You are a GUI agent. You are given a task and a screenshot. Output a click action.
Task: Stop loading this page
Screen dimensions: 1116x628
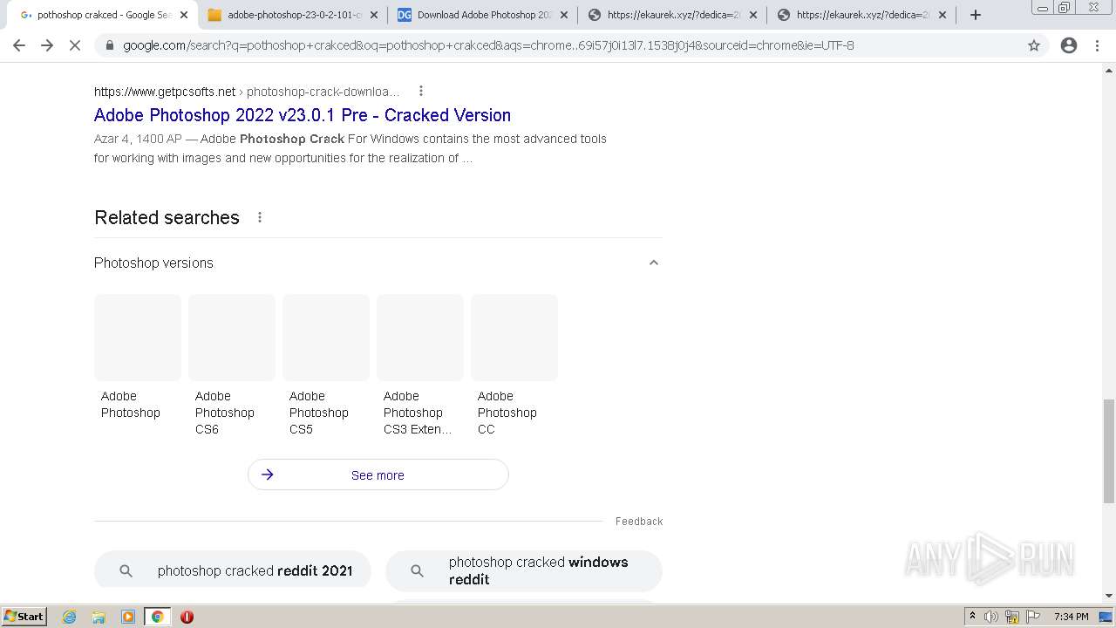75,45
